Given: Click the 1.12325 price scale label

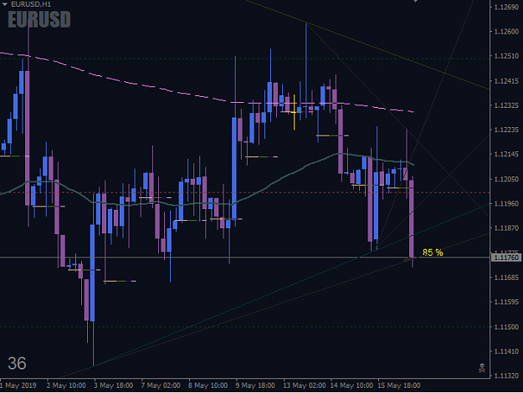Looking at the screenshot, I should [x=506, y=105].
